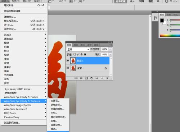
Task: Pick a color from the spectrum ramp
Action: [x=170, y=36]
